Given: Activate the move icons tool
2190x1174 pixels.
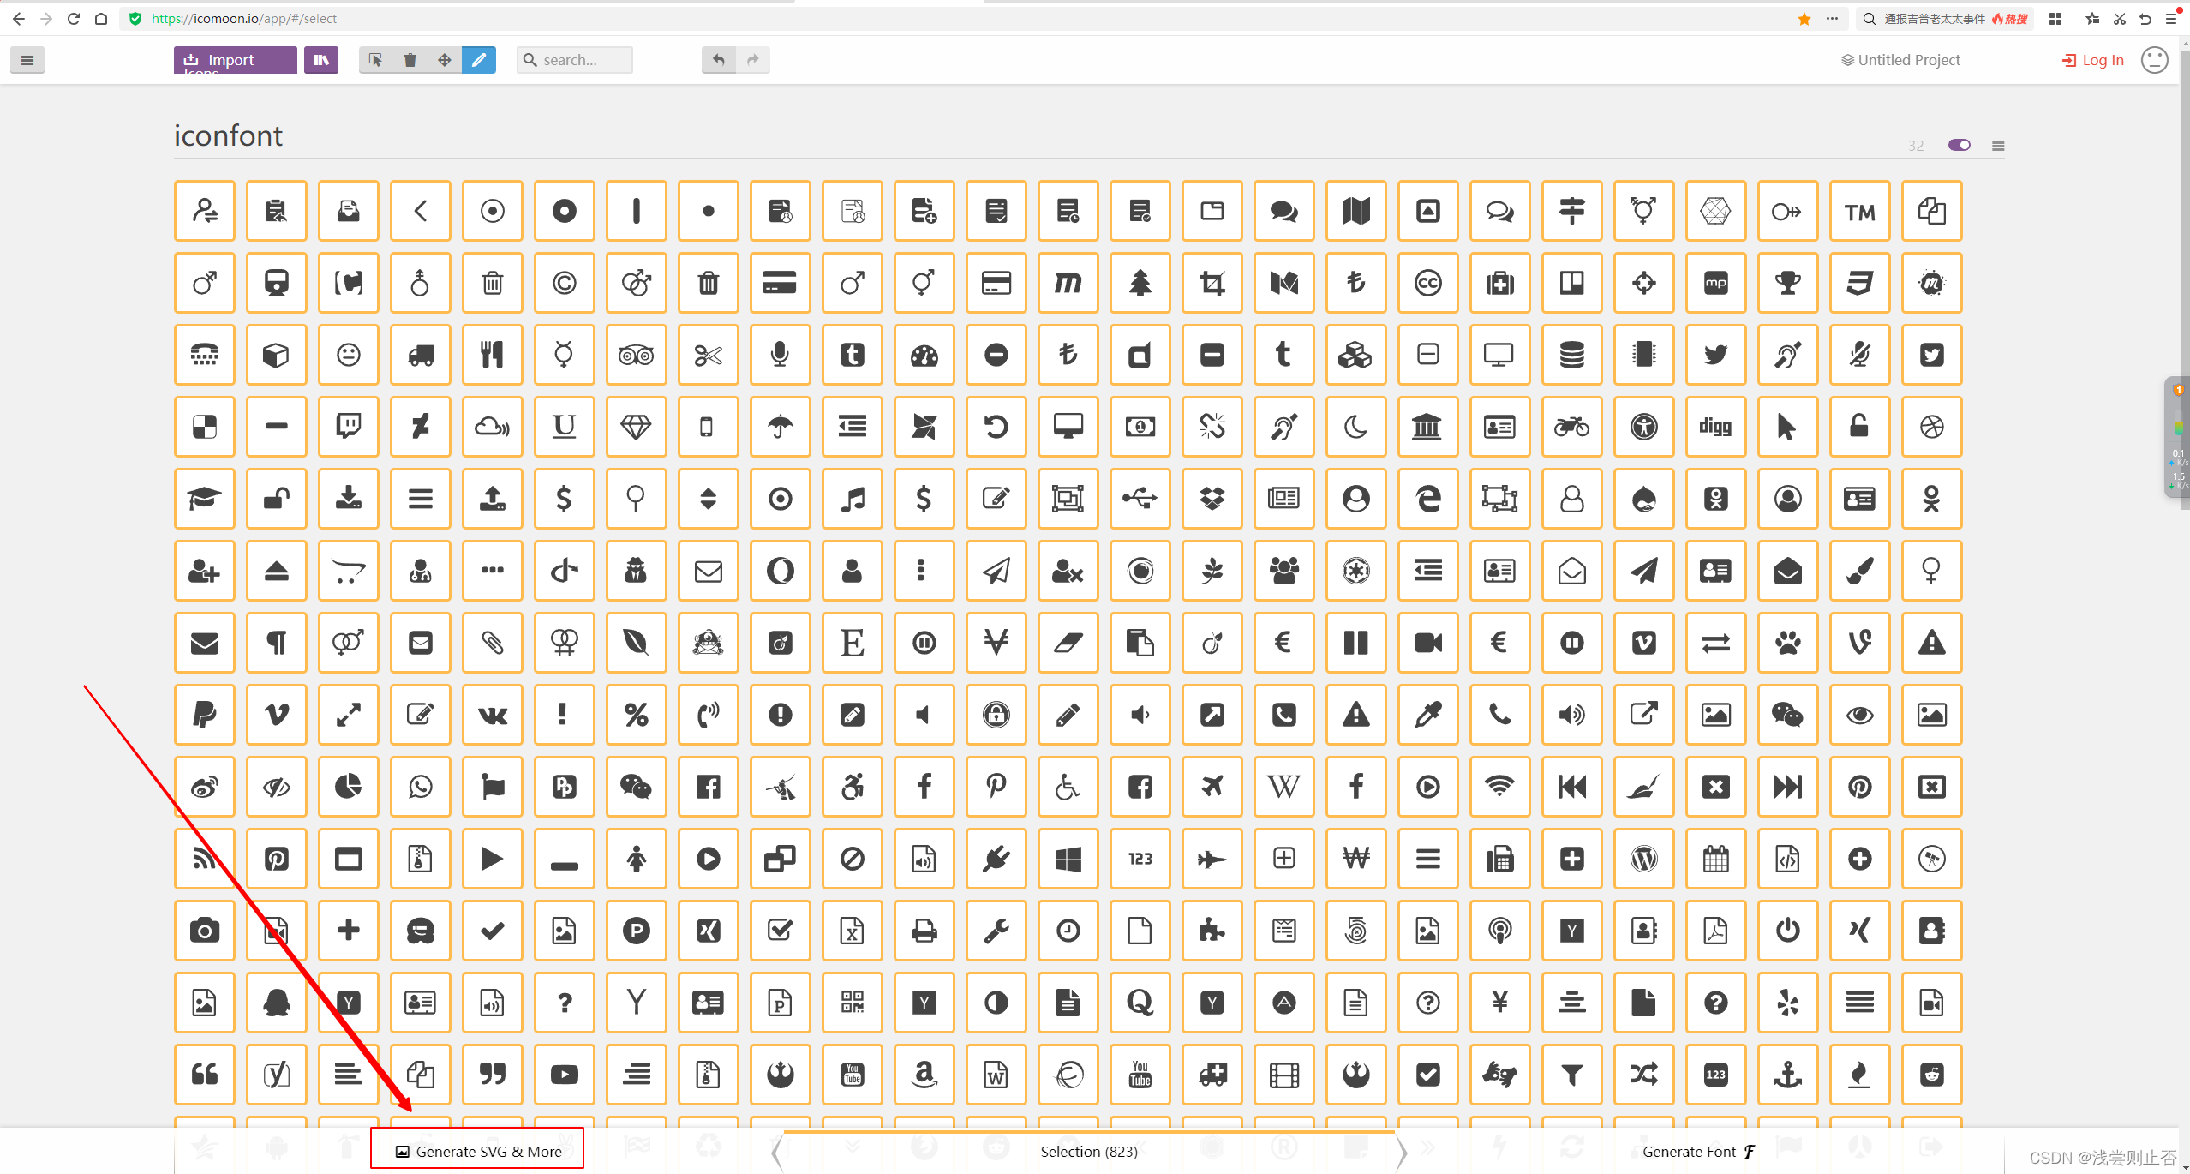Looking at the screenshot, I should point(444,60).
